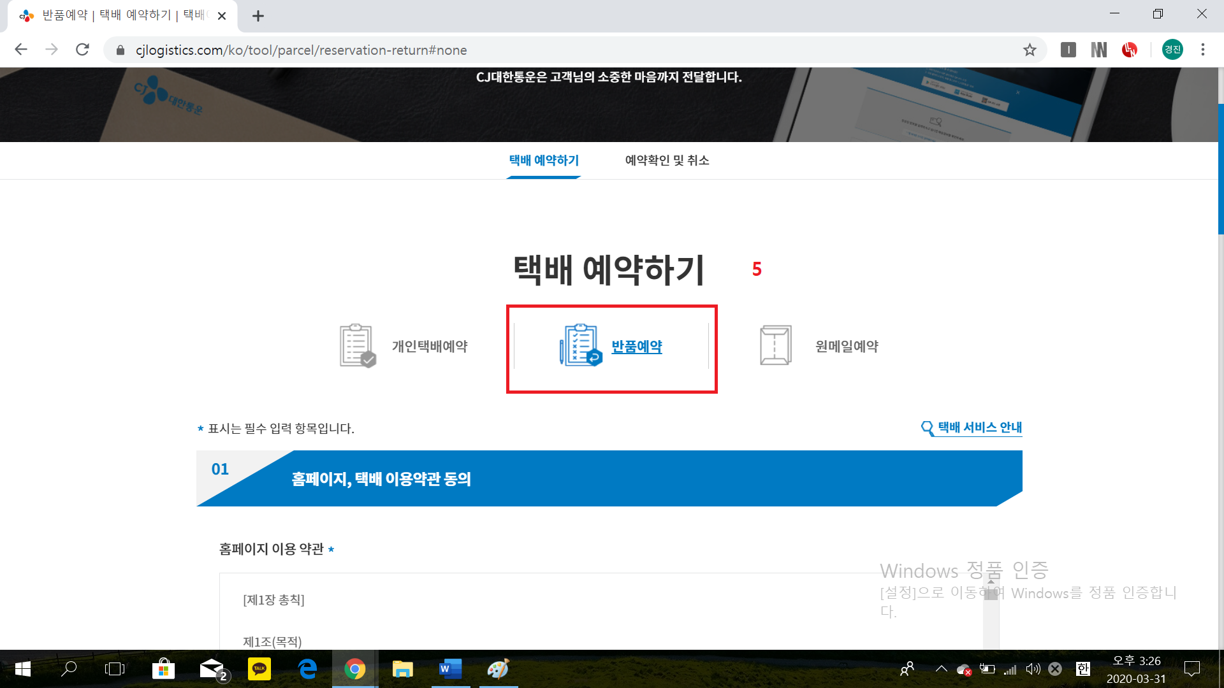Click the browser reload icon
1224x688 pixels.
tap(82, 50)
